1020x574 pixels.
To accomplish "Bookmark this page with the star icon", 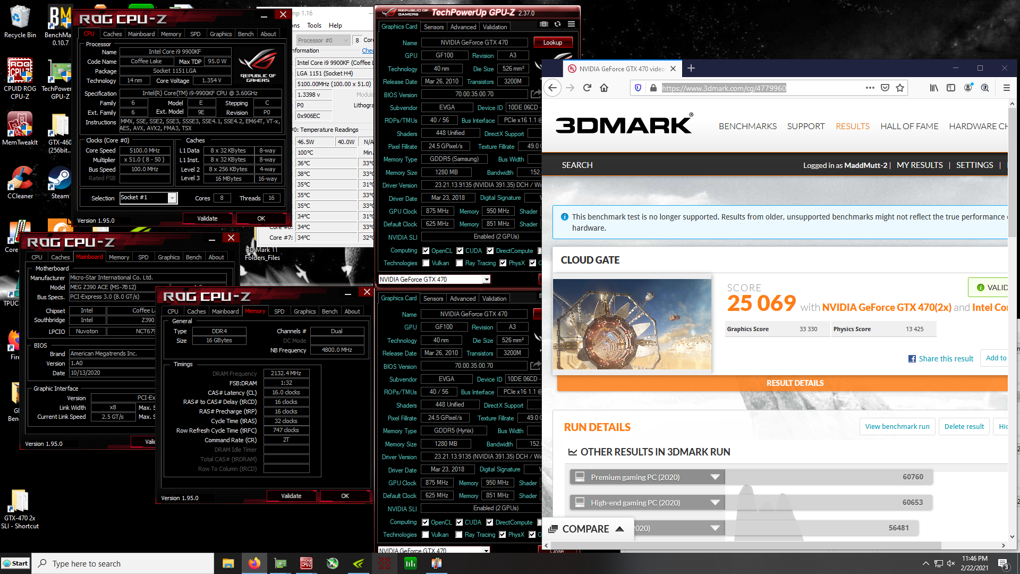I will [900, 88].
